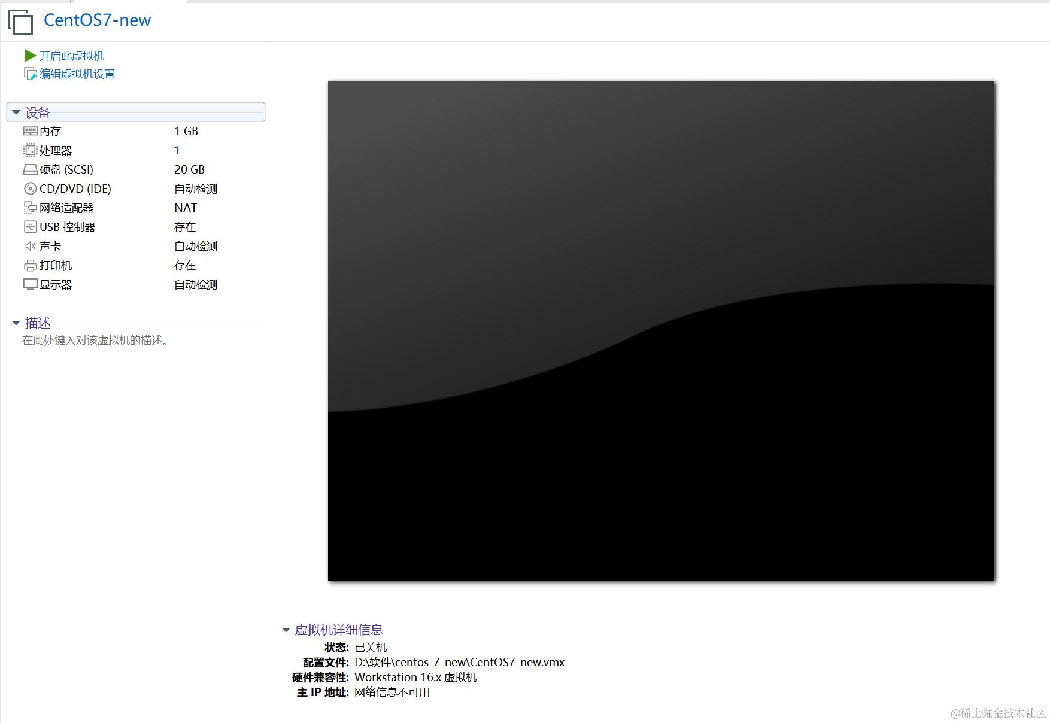Click the 内存 (memory) device icon
The image size is (1050, 723).
30,131
